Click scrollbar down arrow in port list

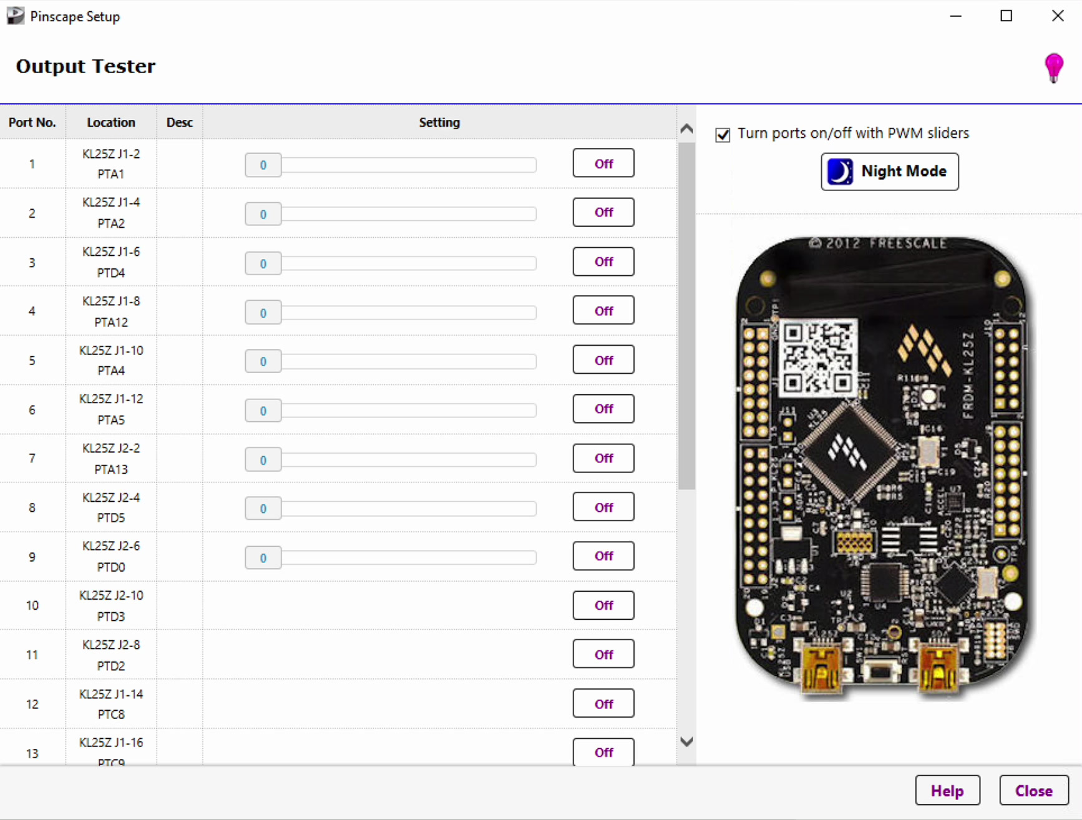686,742
